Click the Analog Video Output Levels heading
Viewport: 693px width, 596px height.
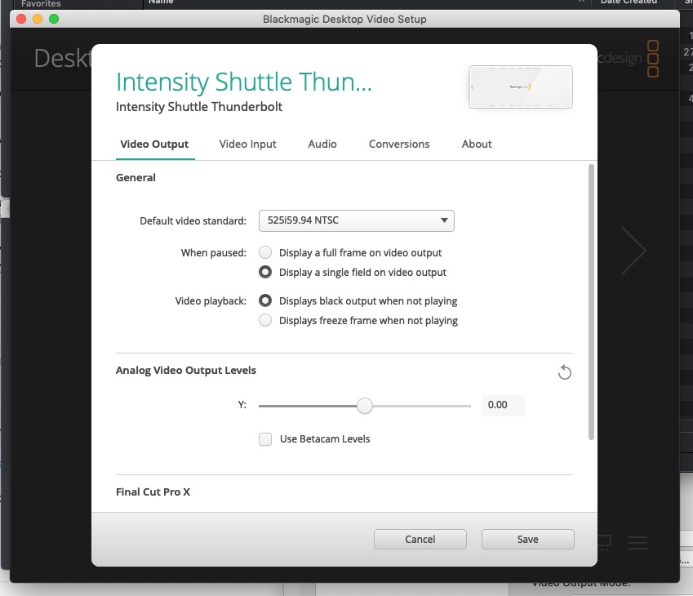click(185, 371)
